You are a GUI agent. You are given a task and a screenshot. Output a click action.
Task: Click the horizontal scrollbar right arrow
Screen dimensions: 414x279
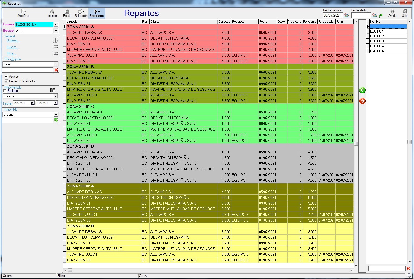click(351, 270)
